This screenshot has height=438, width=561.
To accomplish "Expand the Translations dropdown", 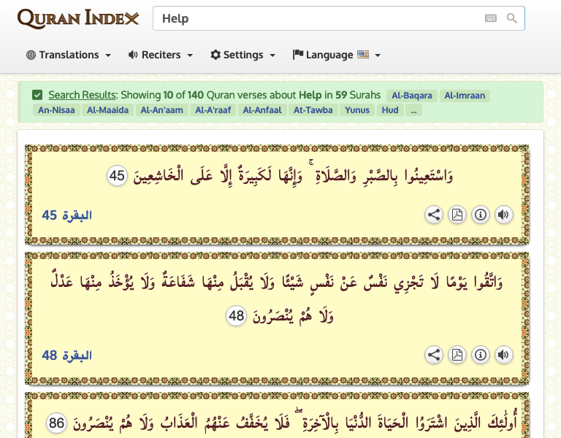I will click(69, 55).
